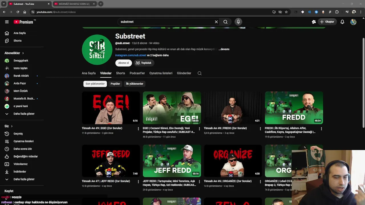The image size is (365, 205).
Task: Click the YouTube Premium logo
Action: click(x=23, y=22)
